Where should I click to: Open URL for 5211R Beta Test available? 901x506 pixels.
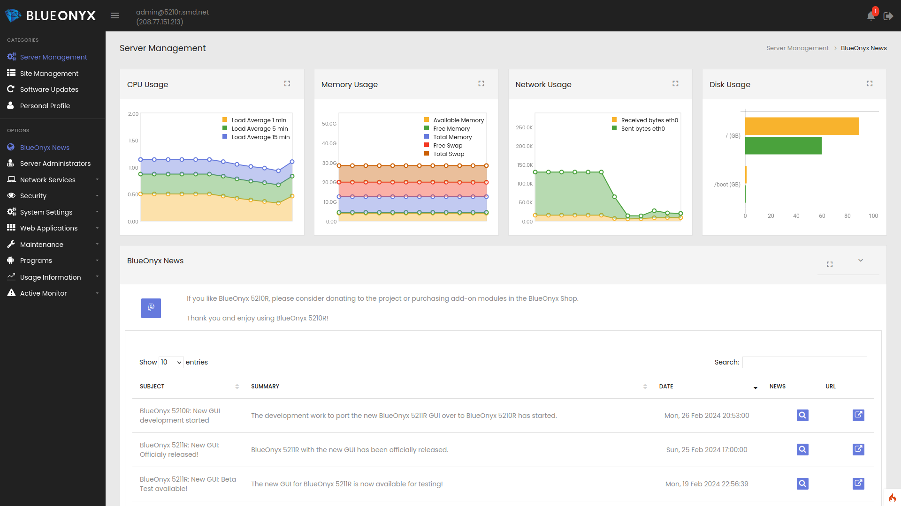pos(858,484)
